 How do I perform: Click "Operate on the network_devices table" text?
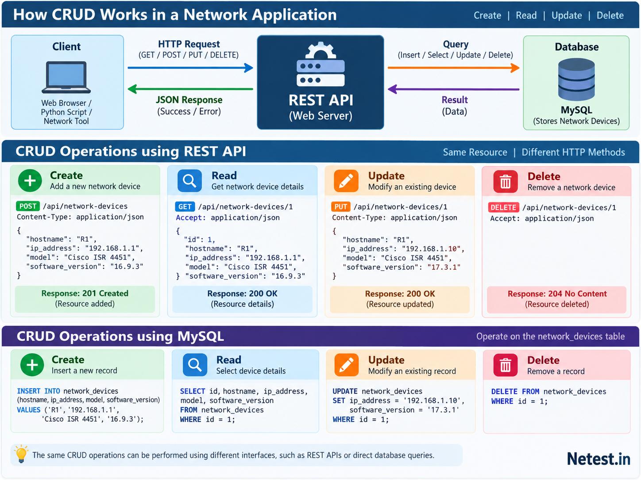click(x=551, y=336)
